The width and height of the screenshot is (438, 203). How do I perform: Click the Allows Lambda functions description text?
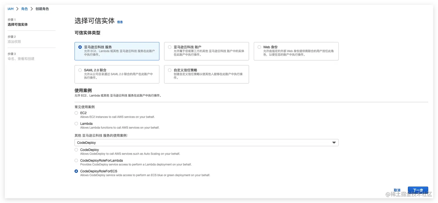[x=120, y=127]
